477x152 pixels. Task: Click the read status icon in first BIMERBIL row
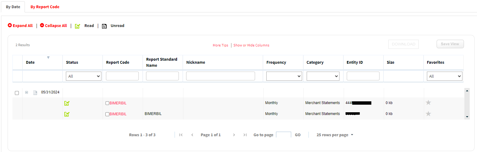[67, 103]
